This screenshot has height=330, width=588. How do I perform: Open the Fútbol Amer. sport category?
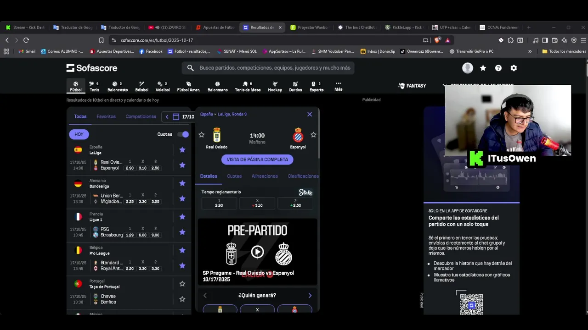[188, 86]
